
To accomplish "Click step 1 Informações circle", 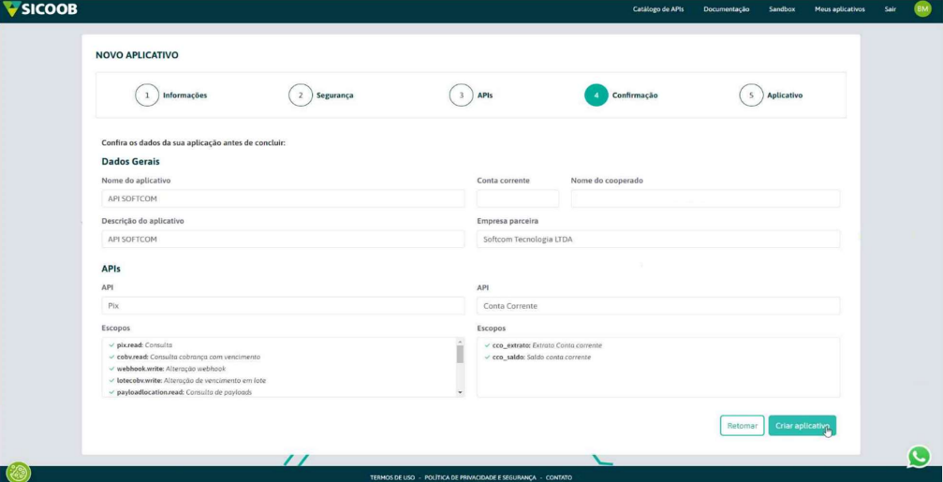I will click(x=147, y=95).
